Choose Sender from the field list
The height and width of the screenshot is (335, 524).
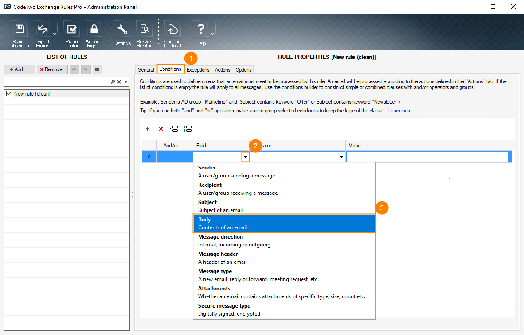pyautogui.click(x=284, y=172)
